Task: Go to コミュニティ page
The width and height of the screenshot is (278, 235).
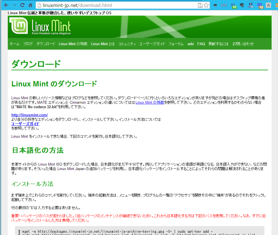Action: (127, 44)
